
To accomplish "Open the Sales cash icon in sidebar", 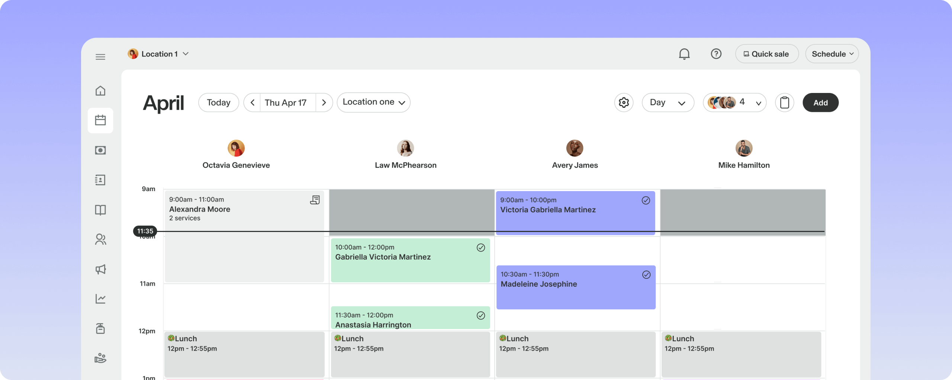I will 100,150.
